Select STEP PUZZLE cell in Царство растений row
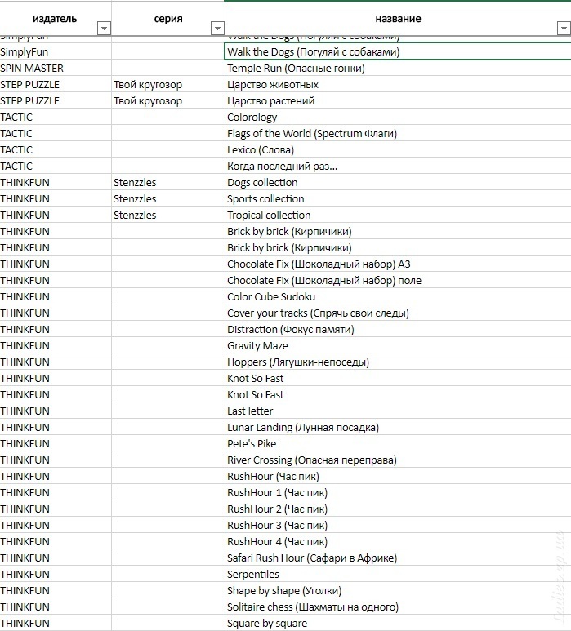571x631 pixels. [56, 101]
